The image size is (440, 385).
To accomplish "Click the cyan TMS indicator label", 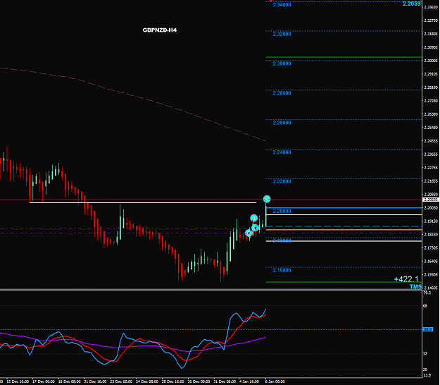I will 415,286.
